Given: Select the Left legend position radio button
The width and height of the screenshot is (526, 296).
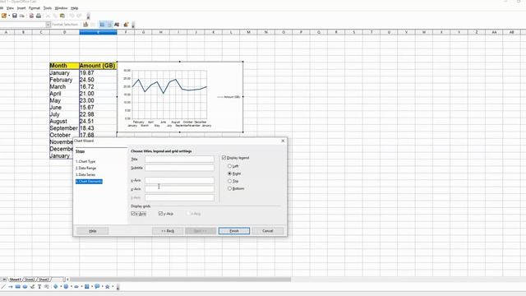Looking at the screenshot, I should (x=230, y=166).
